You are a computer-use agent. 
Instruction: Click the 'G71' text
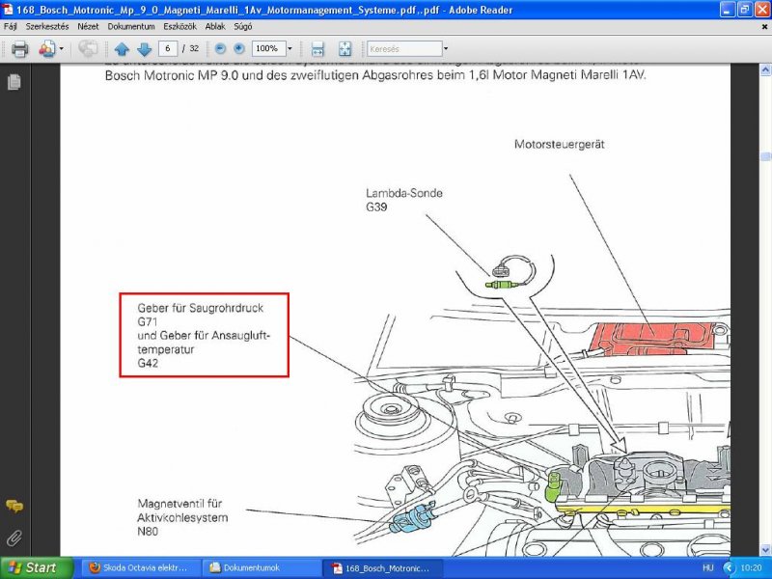click(148, 322)
